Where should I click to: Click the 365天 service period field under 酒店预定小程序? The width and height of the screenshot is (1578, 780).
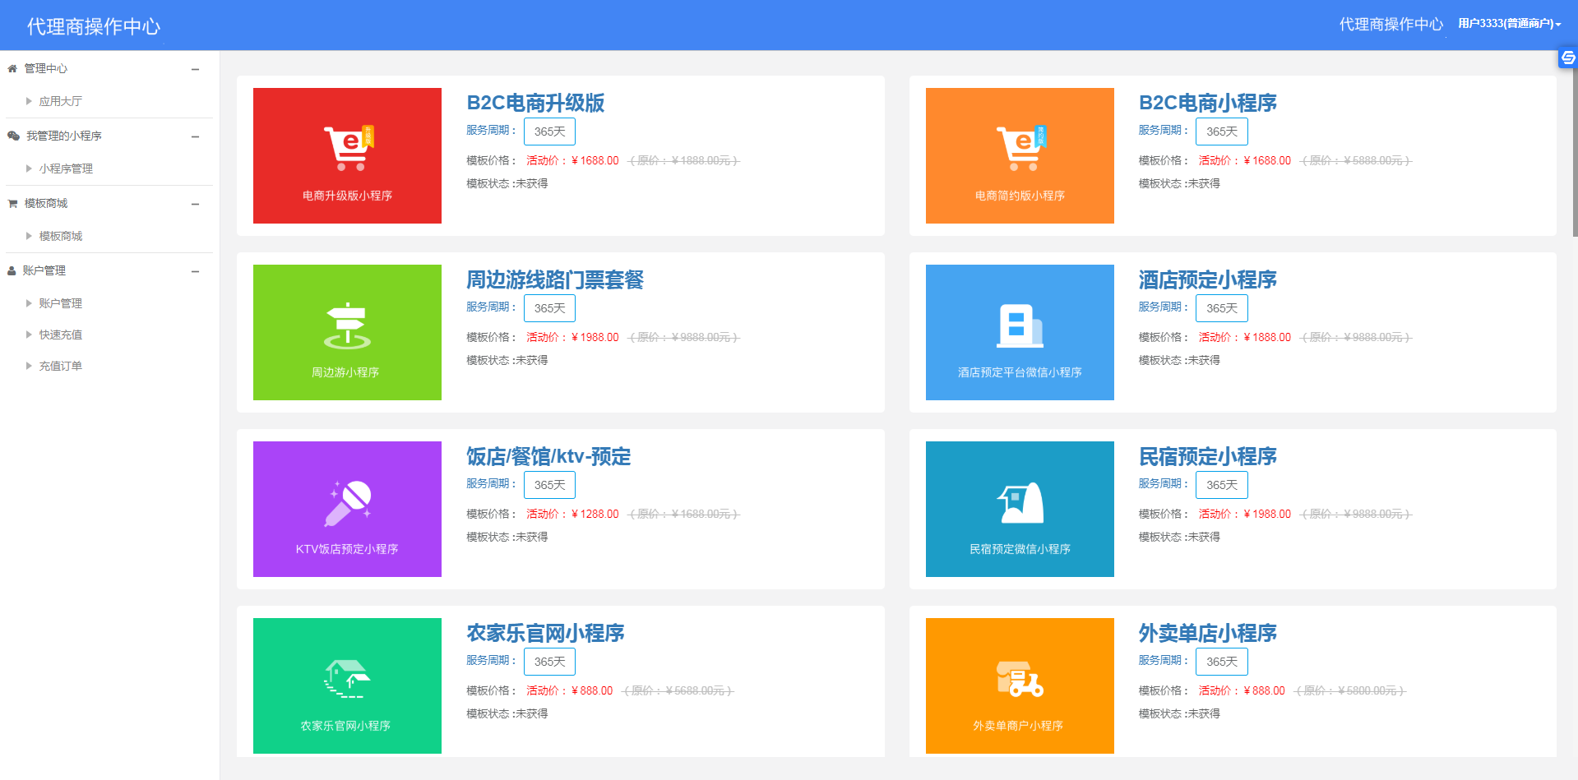[x=1221, y=307]
